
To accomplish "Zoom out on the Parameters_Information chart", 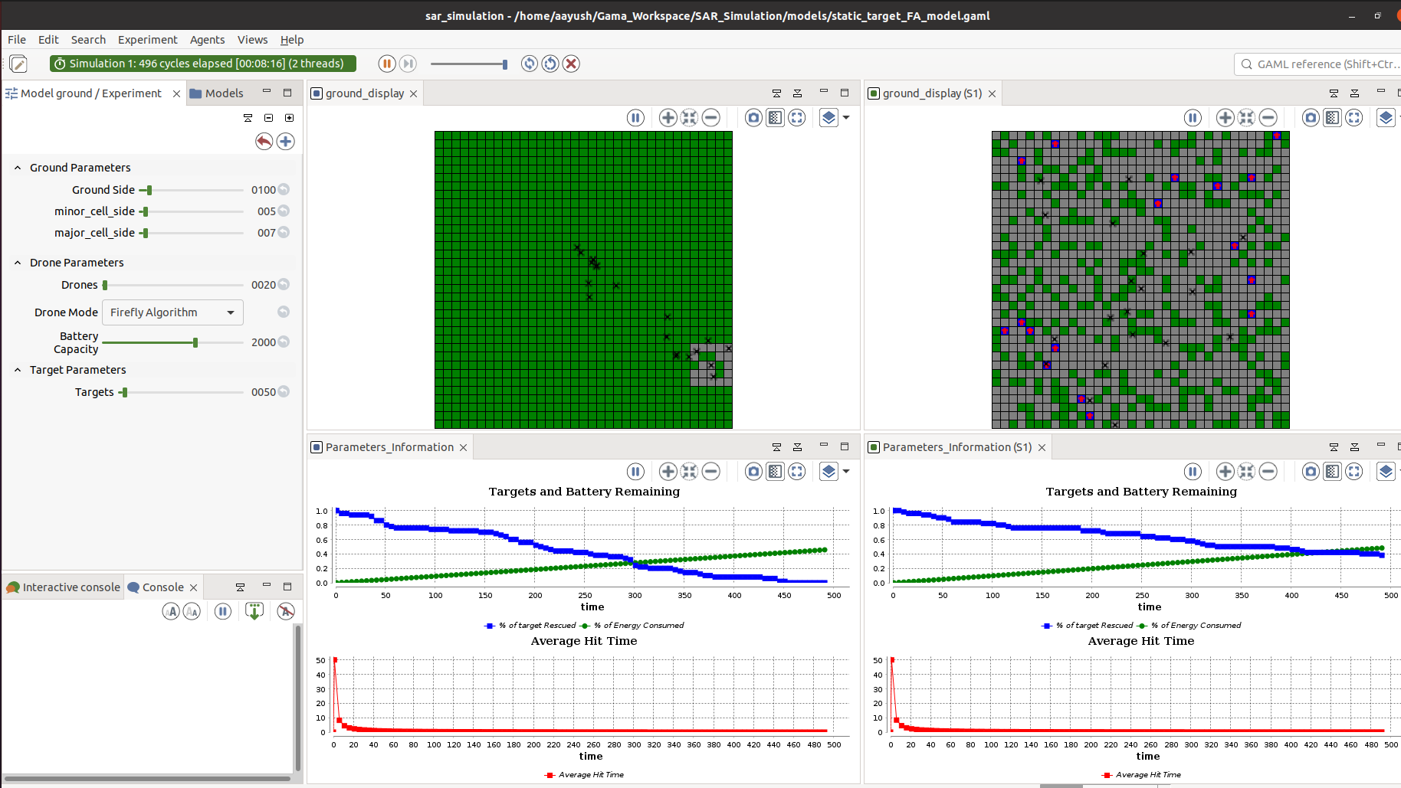I will pos(711,471).
